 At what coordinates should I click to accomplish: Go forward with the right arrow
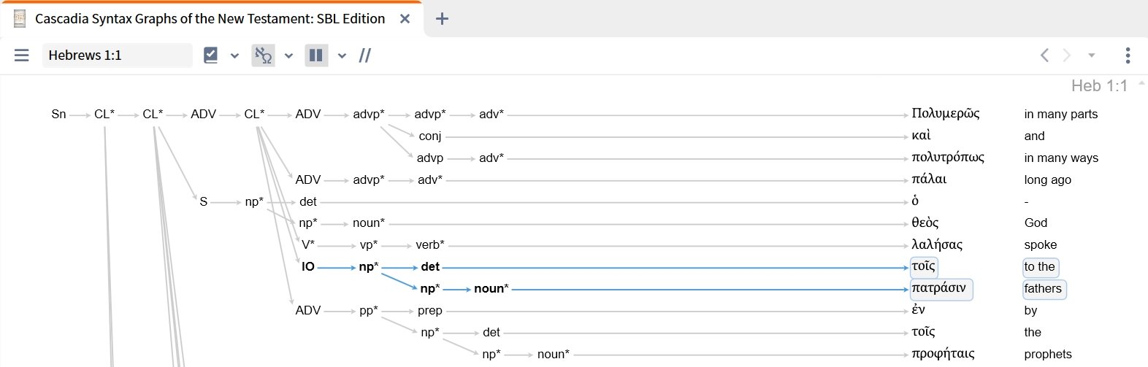[x=1067, y=55]
